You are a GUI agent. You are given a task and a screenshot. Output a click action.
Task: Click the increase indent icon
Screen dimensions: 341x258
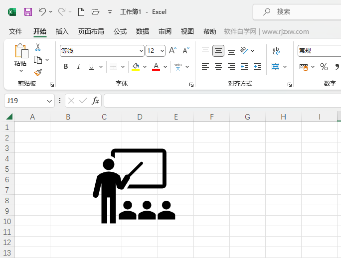click(x=257, y=67)
